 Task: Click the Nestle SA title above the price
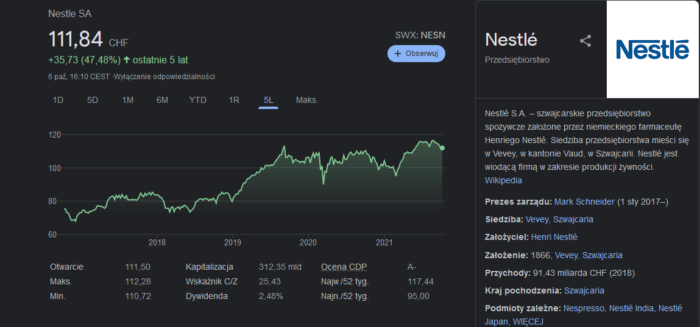coord(70,14)
